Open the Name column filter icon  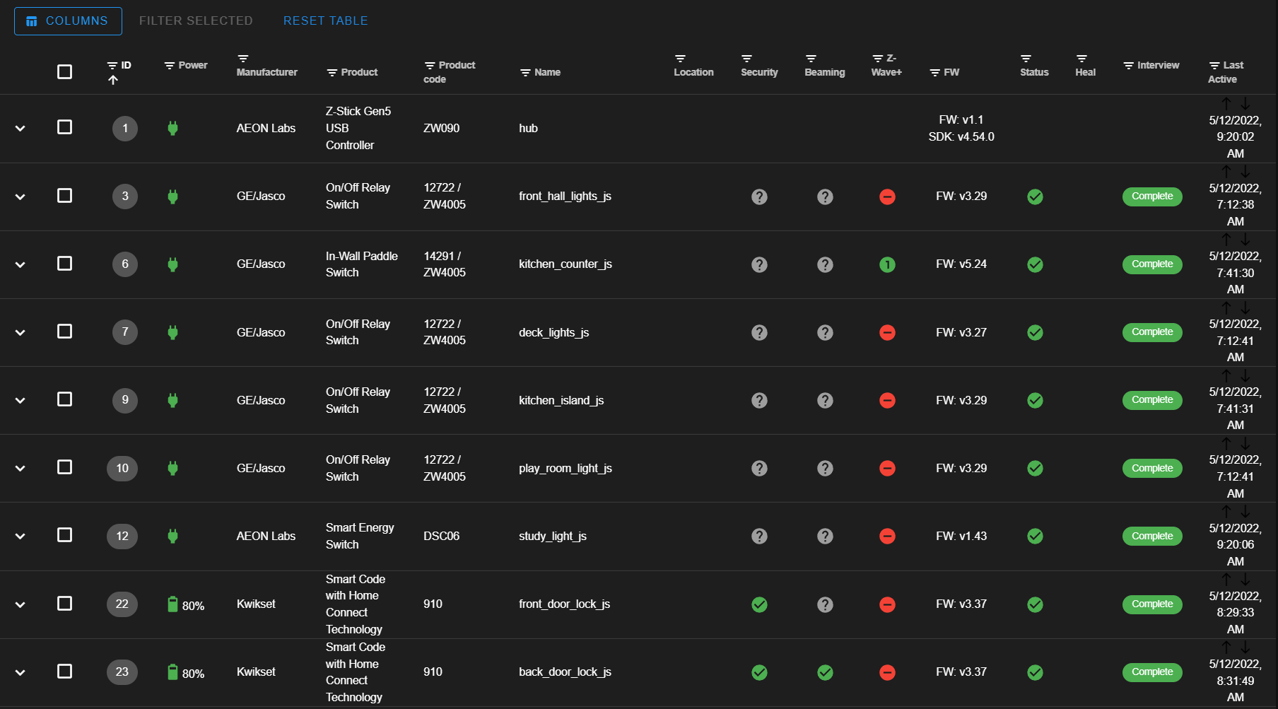[525, 73]
